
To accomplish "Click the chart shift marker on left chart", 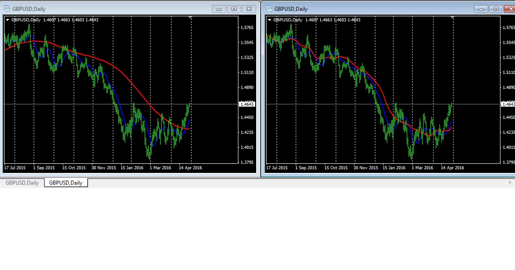I will pos(190,17).
